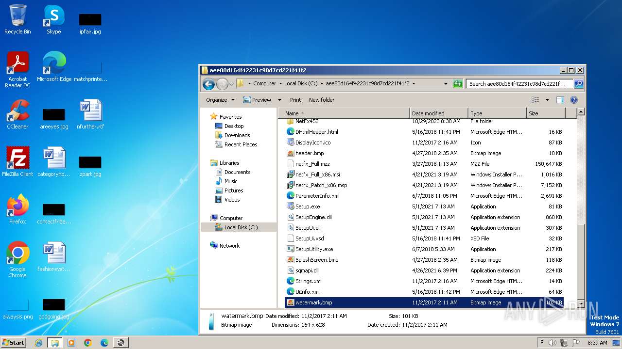Expand the Preview button dropdown arrow

coord(279,100)
